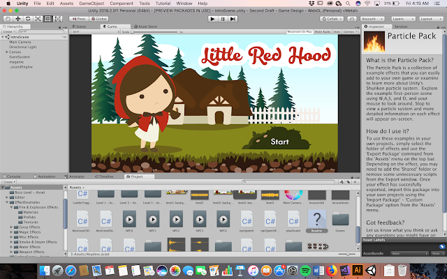Open the Layout dropdown
The height and width of the screenshot is (279, 447).
tap(431, 19)
